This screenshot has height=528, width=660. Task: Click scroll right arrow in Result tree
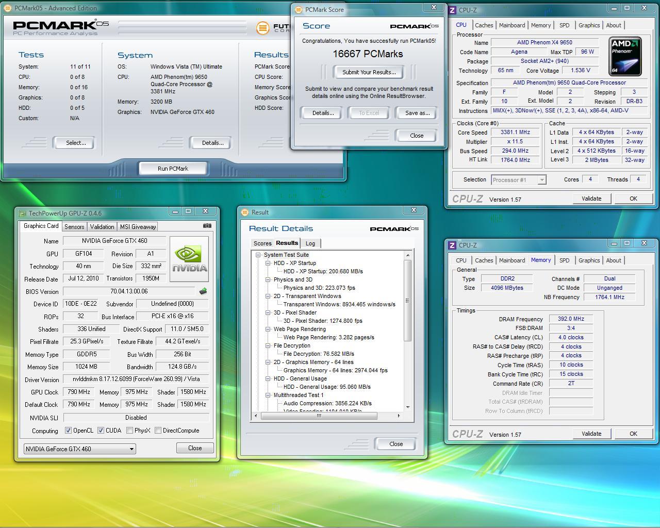tap(398, 416)
